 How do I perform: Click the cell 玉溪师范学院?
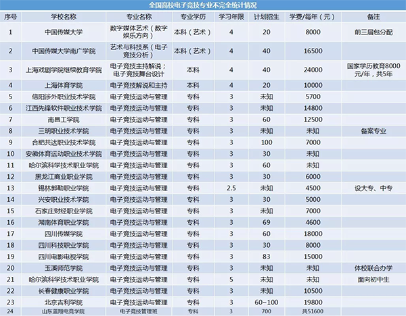(x=64, y=268)
